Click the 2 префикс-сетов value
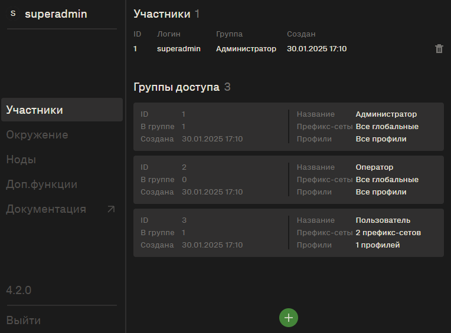The height and width of the screenshot is (333, 451). (x=388, y=233)
